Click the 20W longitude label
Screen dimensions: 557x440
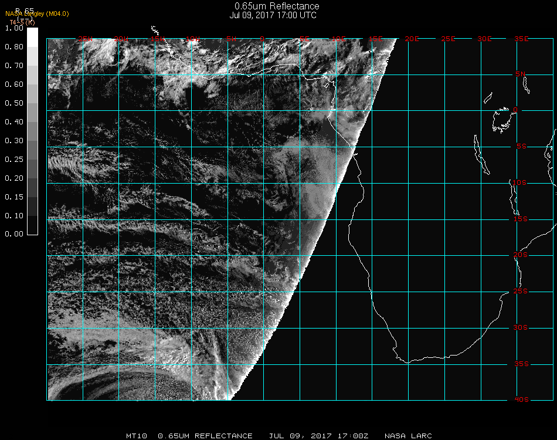click(121, 39)
